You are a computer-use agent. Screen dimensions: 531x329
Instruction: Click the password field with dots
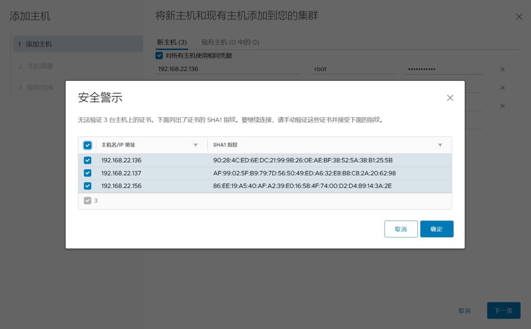coord(444,69)
